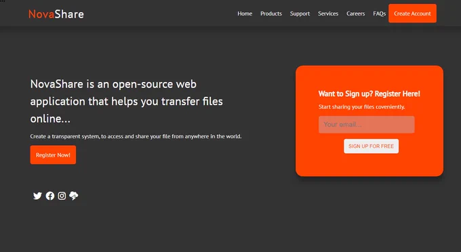This screenshot has height=252, width=461.
Task: Click the cloud icon beside Instagram
Action: coord(74,196)
